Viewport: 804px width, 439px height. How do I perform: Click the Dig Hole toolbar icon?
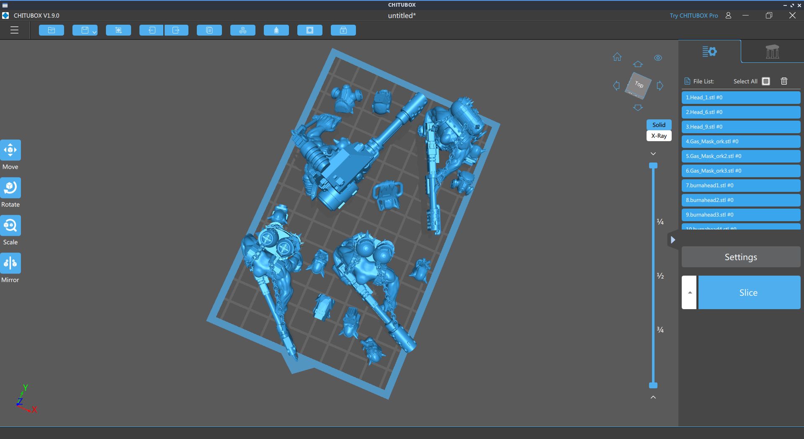click(x=310, y=30)
